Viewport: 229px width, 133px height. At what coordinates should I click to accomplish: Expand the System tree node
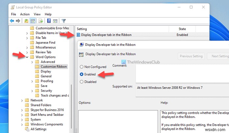[x=22, y=120]
